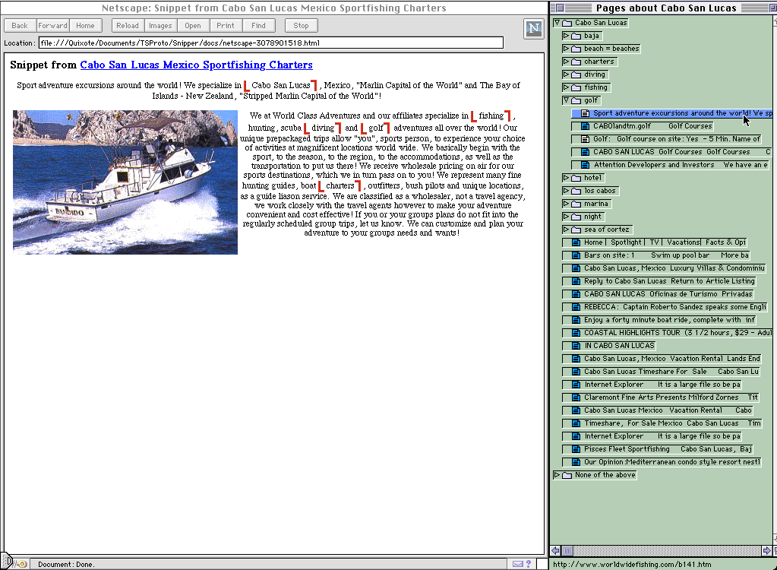
Task: Select 'Reply to Cabo San Lucas' entry
Action: tap(659, 281)
